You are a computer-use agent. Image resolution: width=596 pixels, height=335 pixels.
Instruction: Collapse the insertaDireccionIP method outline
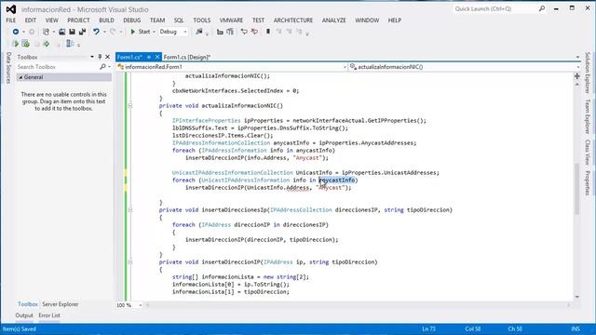130,261
